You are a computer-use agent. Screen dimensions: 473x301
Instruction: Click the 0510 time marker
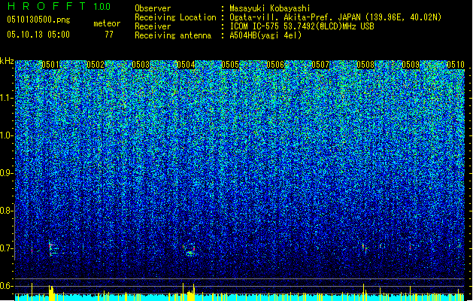(456, 65)
